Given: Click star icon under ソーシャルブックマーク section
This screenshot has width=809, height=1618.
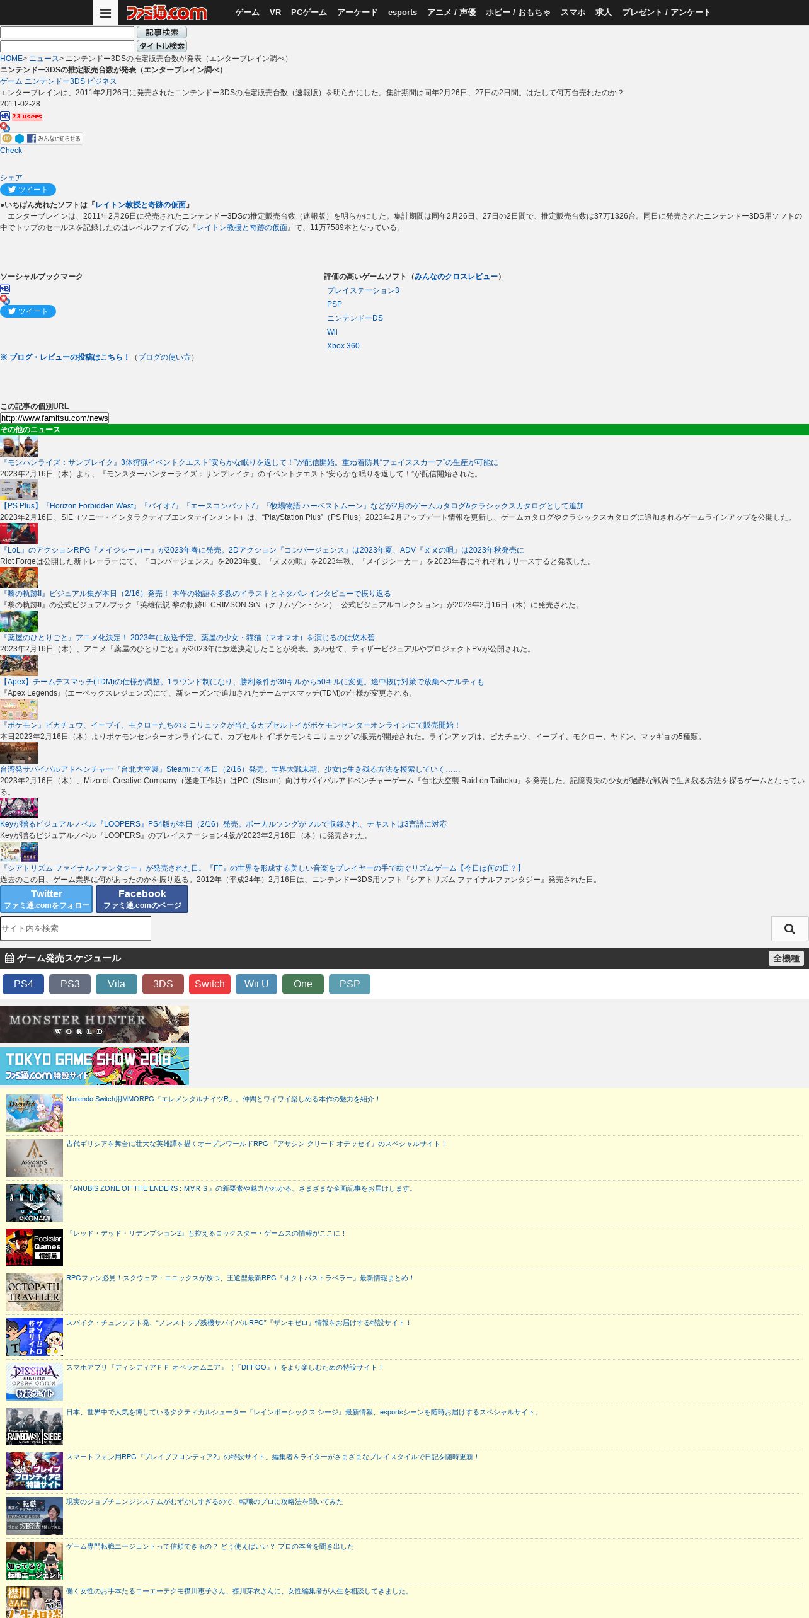Looking at the screenshot, I should (x=5, y=300).
